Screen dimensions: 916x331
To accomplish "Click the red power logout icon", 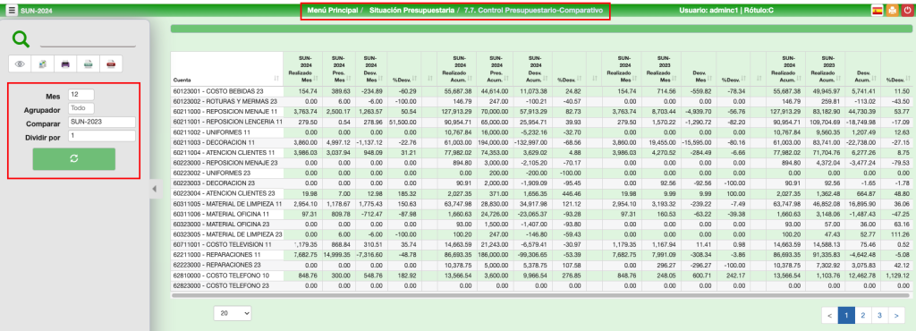I will (x=907, y=10).
